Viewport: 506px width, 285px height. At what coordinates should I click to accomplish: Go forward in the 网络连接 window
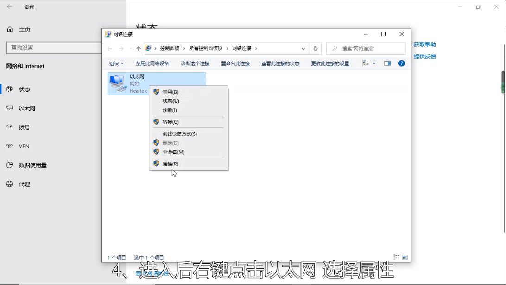121,48
